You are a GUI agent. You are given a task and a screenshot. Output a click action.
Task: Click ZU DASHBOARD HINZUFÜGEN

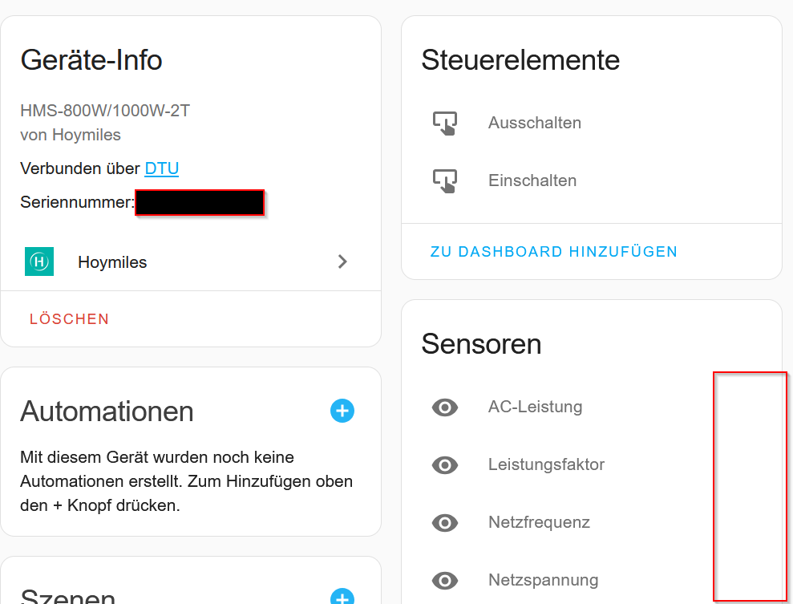[x=554, y=251]
